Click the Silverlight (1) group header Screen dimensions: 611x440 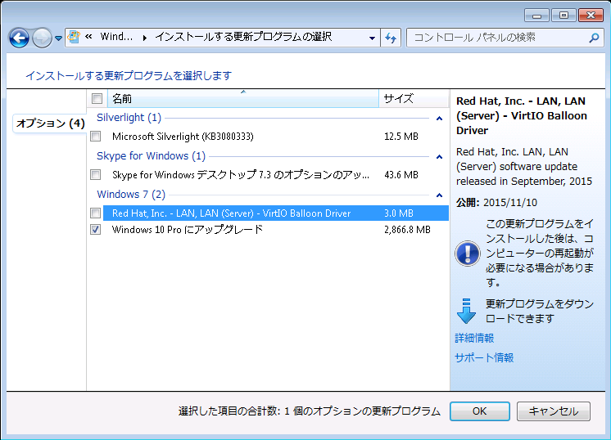point(129,118)
